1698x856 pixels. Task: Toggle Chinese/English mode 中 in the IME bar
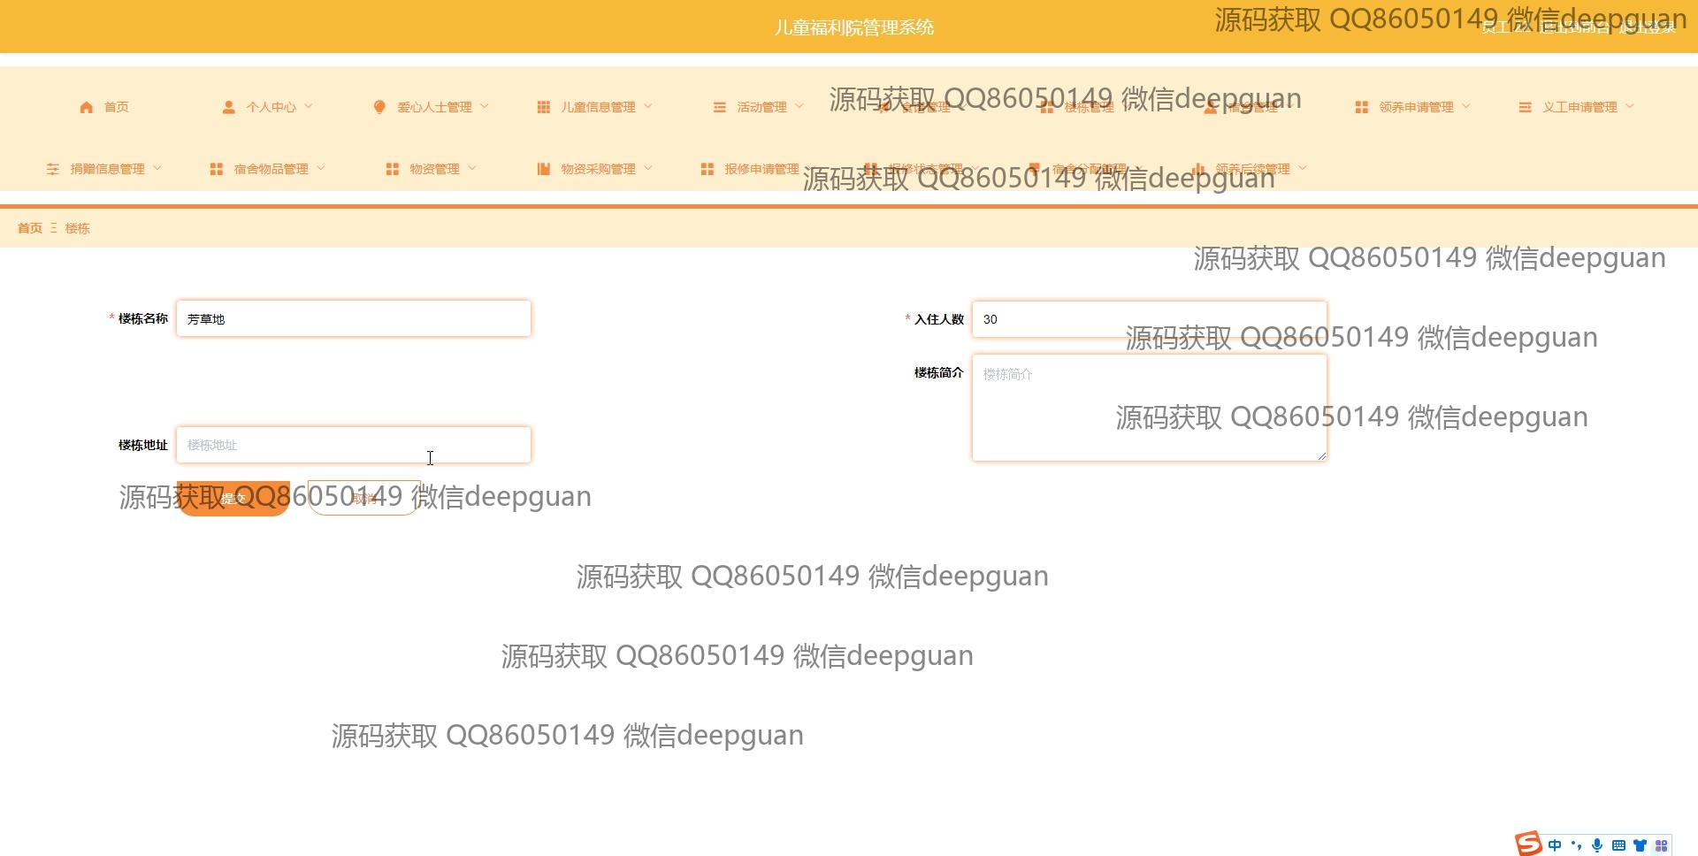[1554, 845]
